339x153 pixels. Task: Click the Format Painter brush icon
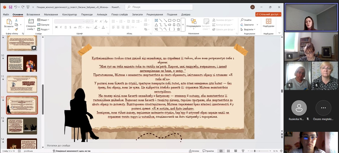(16, 29)
